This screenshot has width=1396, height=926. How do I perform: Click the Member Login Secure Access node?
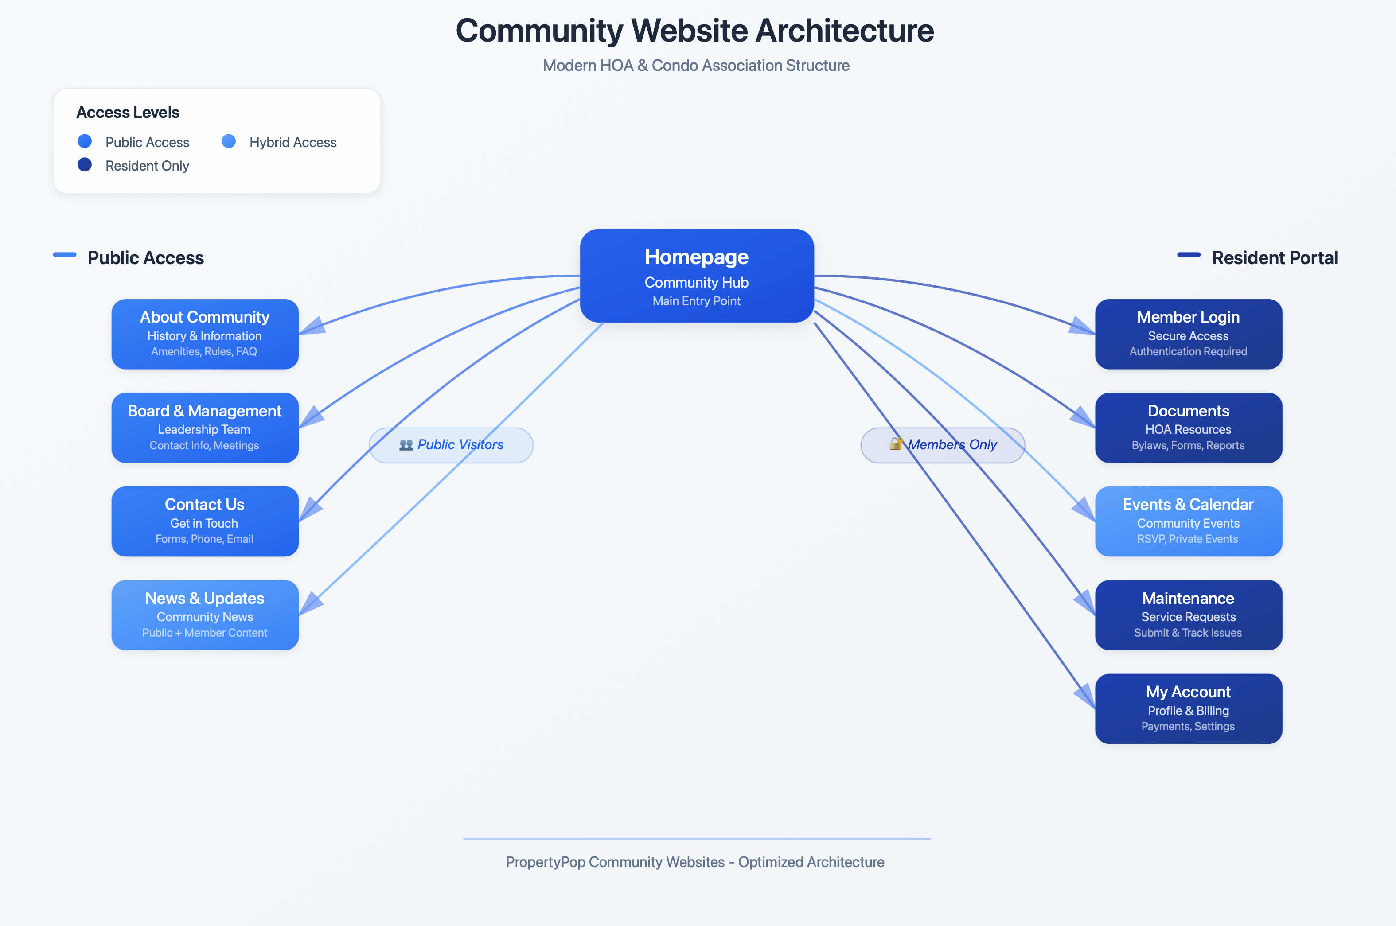[x=1188, y=334]
